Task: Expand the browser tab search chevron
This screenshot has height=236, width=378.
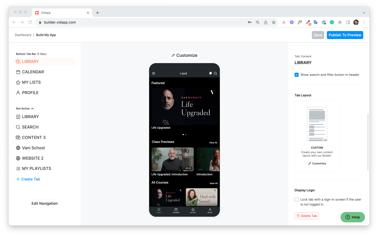Action: [x=364, y=13]
